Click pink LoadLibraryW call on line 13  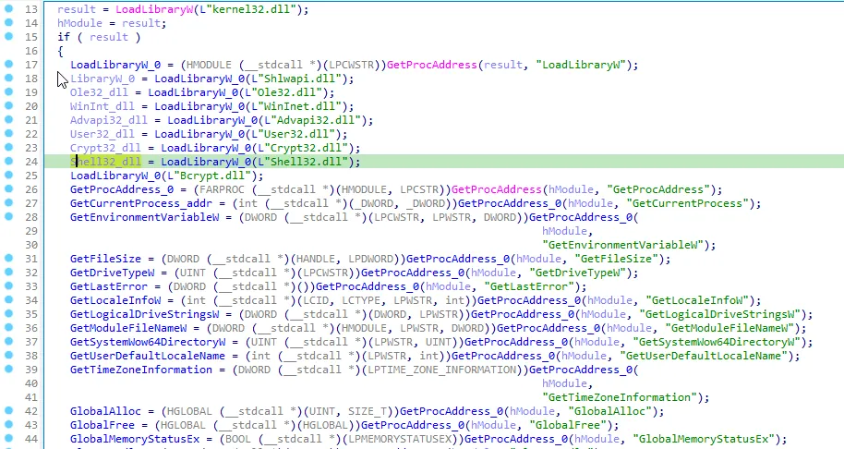click(x=154, y=9)
